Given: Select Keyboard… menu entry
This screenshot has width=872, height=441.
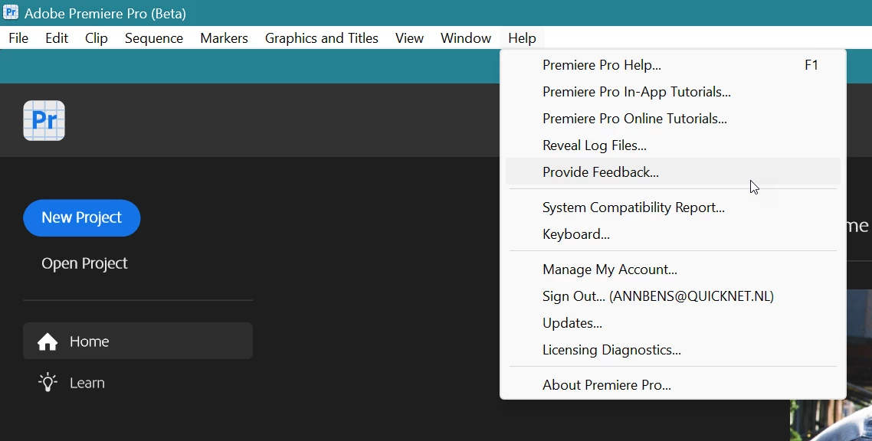Looking at the screenshot, I should [673, 234].
